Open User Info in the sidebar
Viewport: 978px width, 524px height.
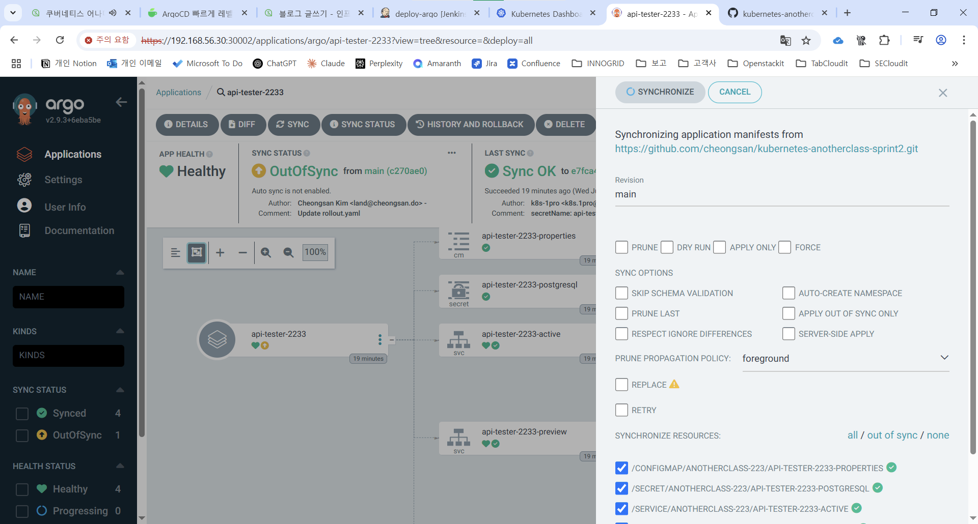coord(65,207)
